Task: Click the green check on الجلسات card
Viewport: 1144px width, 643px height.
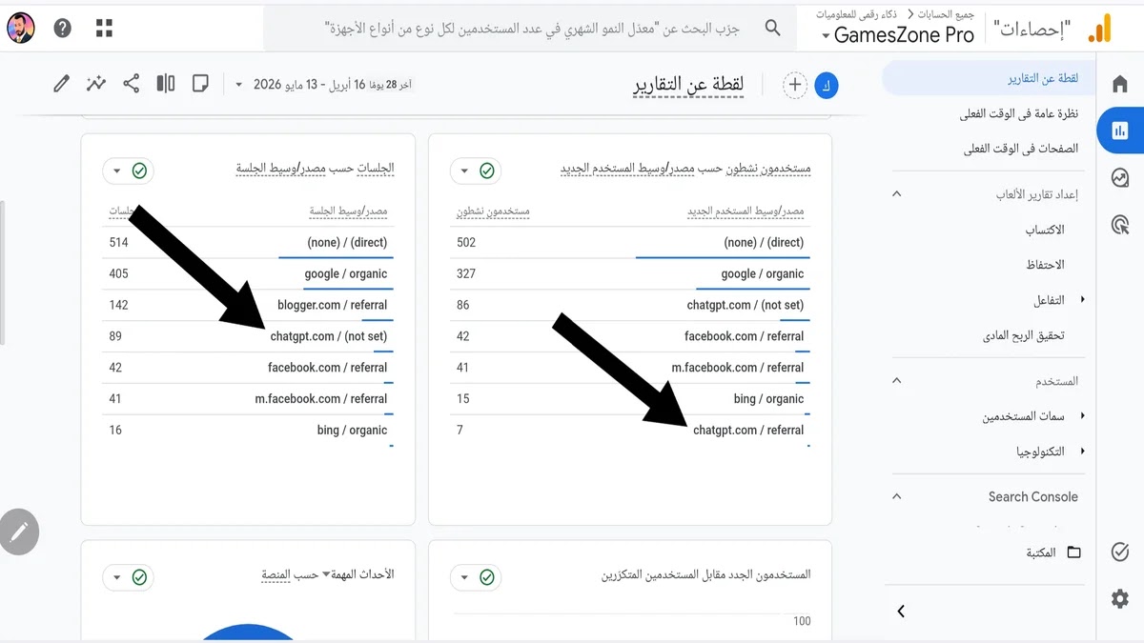Action: [x=139, y=171]
